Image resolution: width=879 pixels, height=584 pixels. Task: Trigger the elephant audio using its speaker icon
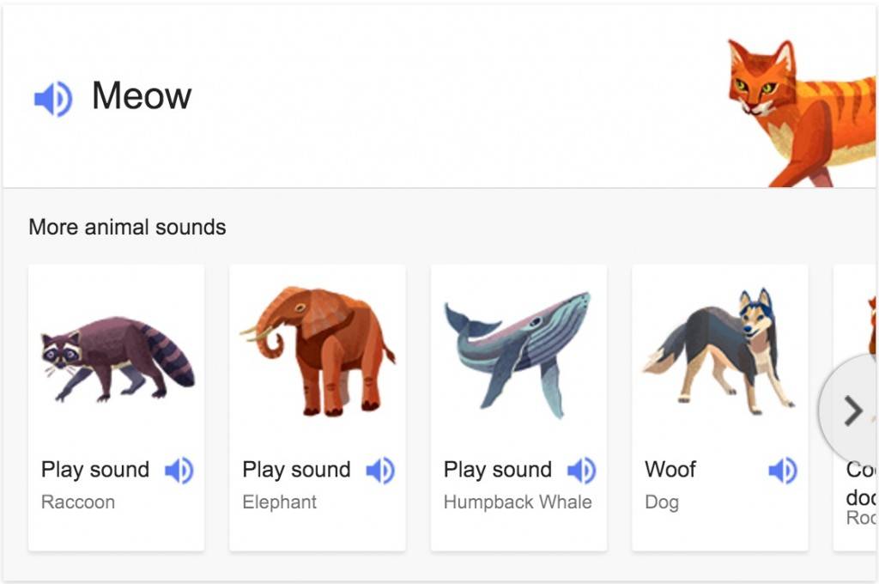(379, 471)
